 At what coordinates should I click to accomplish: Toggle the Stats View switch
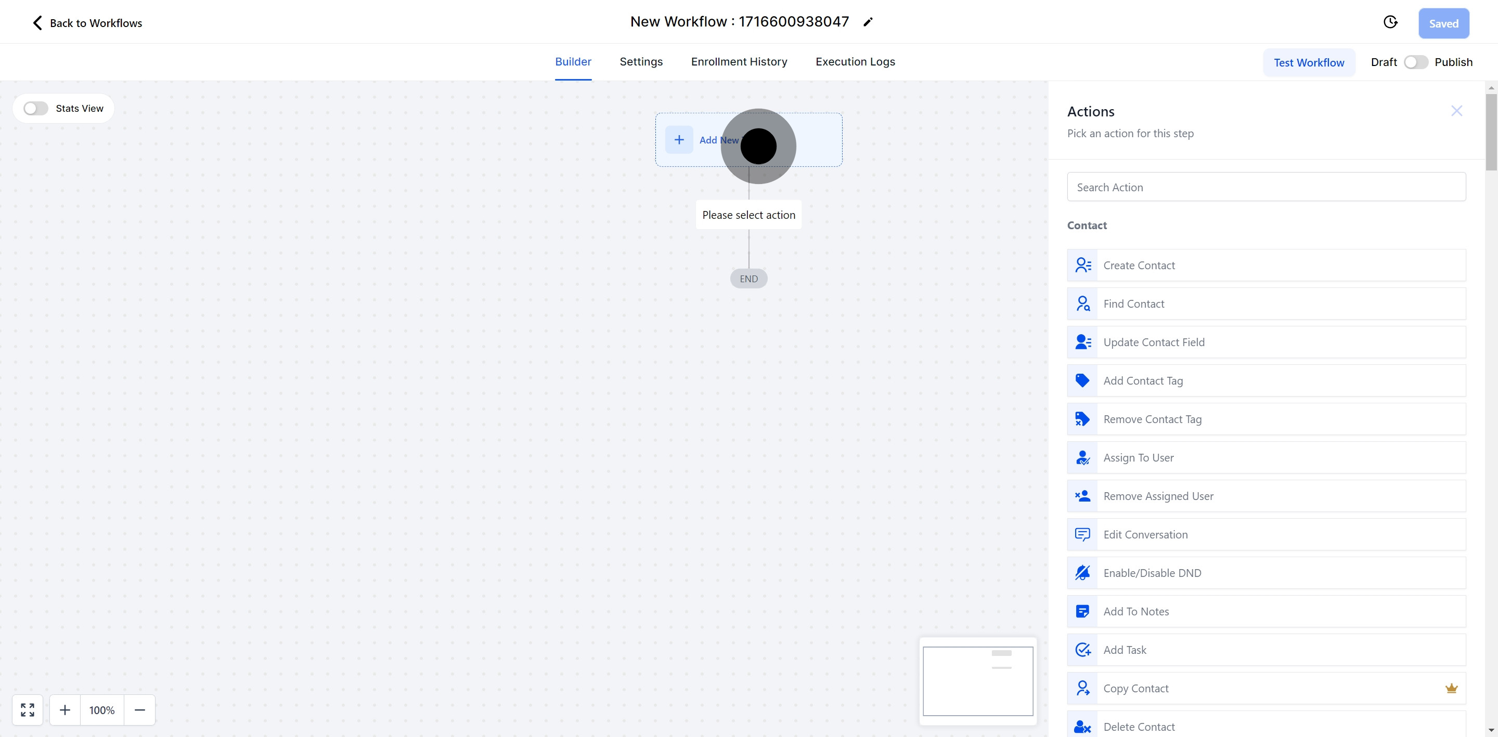pyautogui.click(x=35, y=109)
